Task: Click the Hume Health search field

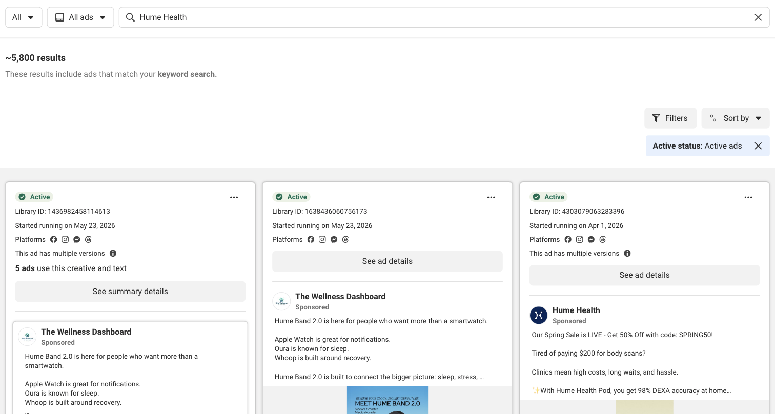Action: pos(444,17)
